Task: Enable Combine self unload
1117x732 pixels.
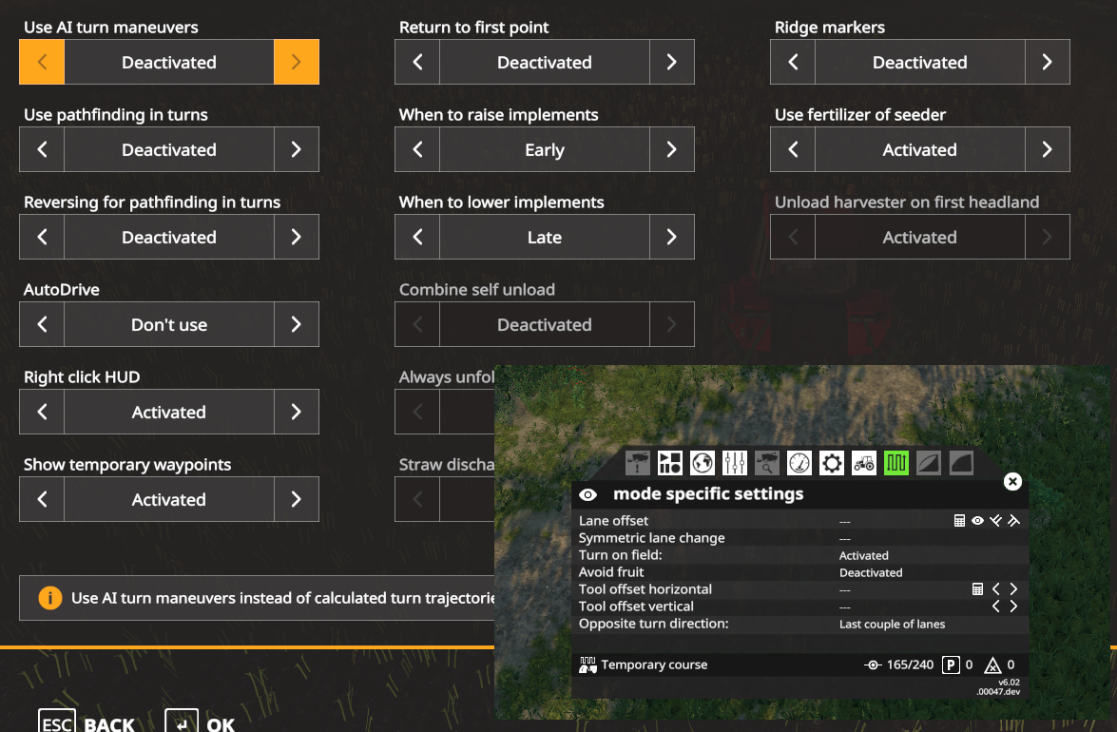Action: (x=672, y=324)
